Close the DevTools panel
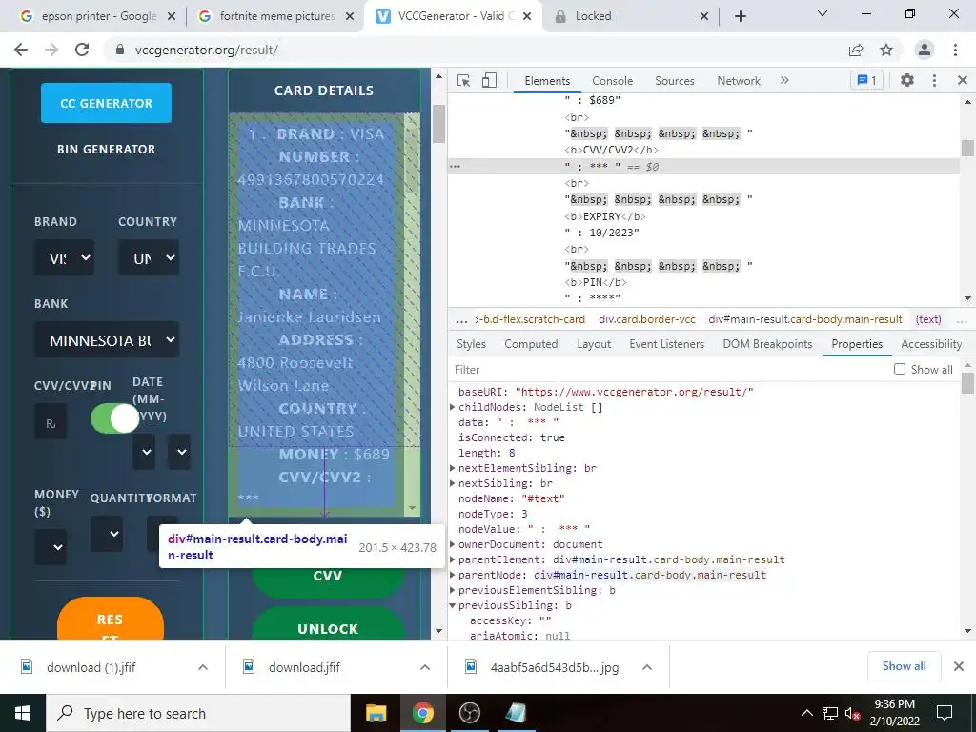The image size is (976, 732). coord(963,80)
